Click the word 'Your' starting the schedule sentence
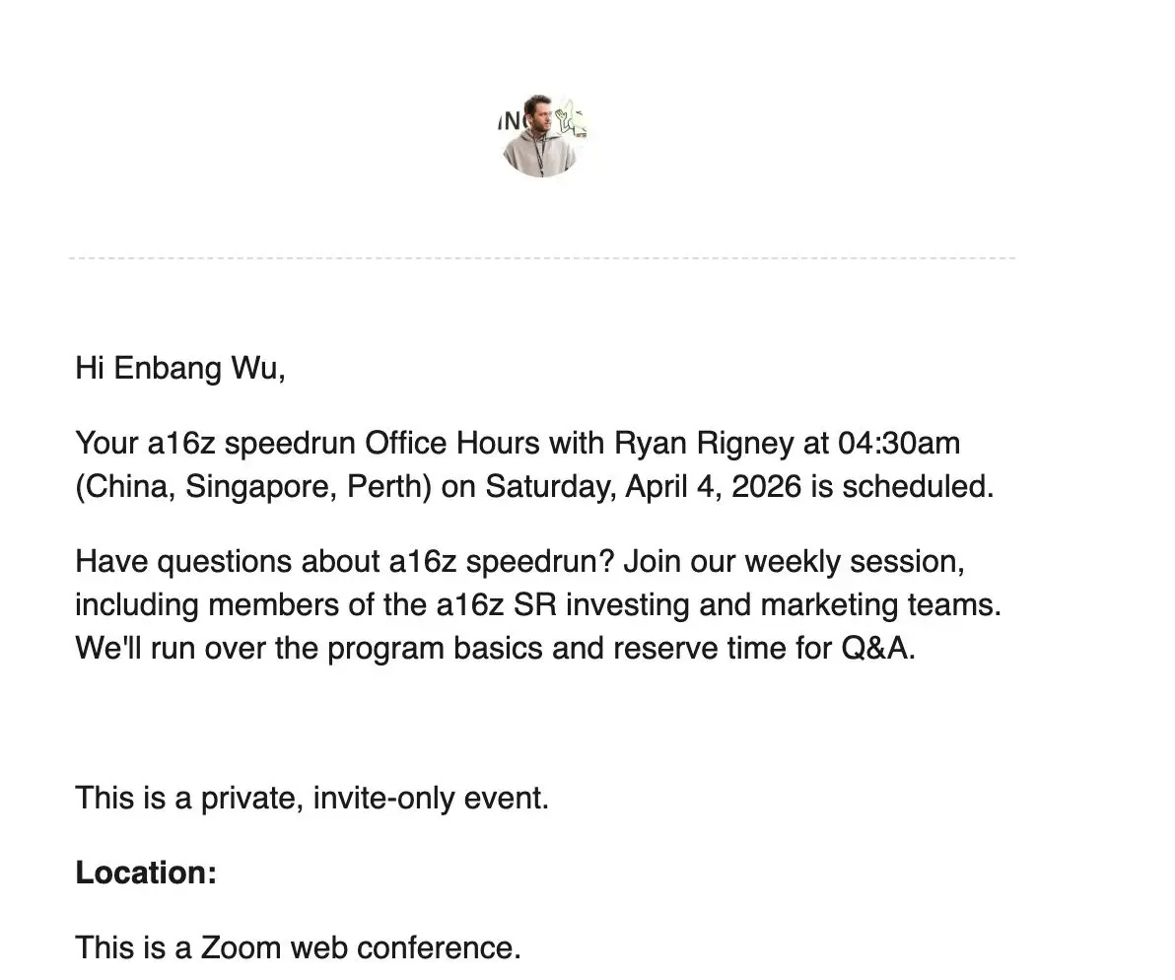This screenshot has height=980, width=1175. pos(106,443)
